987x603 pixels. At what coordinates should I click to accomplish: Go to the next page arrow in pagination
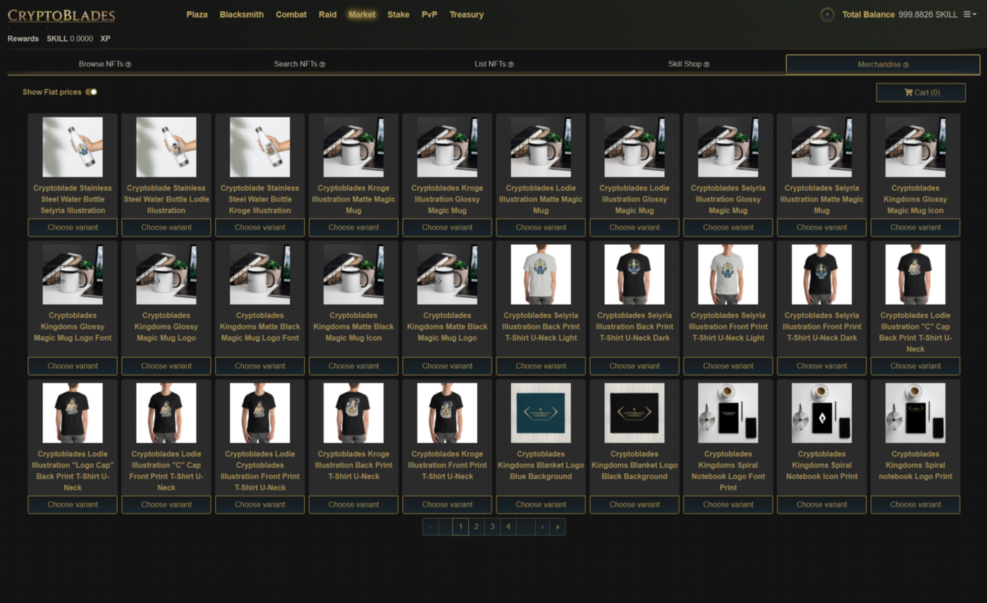(541, 527)
